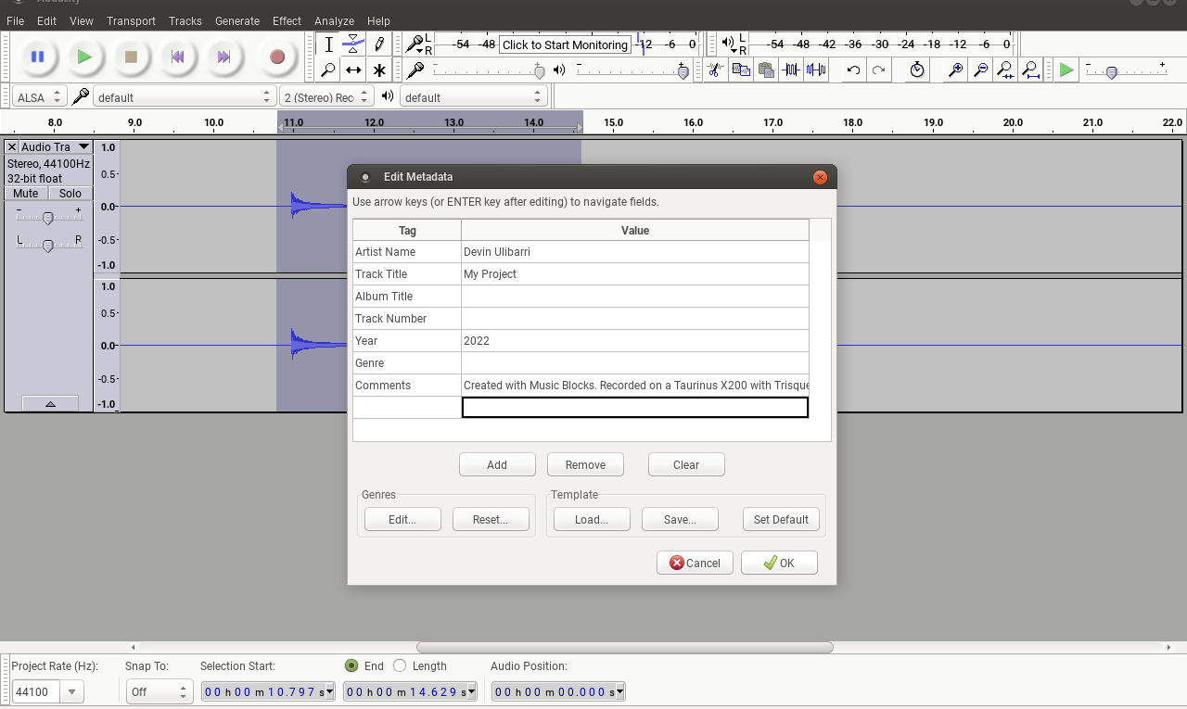
Task: Click the Skip to Start button
Action: (177, 57)
